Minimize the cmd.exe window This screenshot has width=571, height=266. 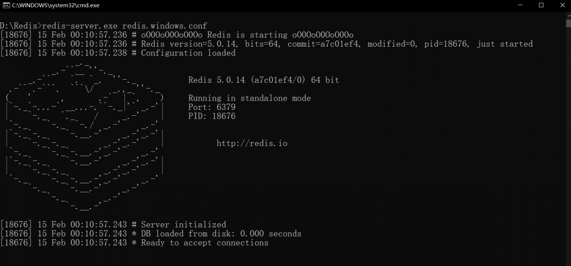(521, 5)
